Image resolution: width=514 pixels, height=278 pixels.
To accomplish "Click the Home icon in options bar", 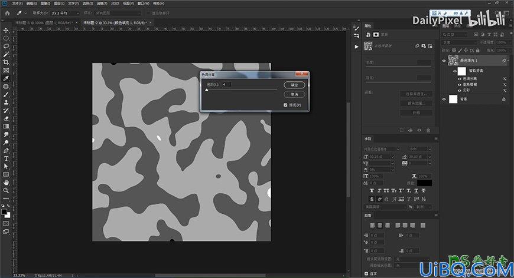I will (7, 13).
